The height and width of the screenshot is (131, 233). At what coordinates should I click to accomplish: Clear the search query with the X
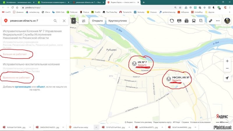pos(64,21)
